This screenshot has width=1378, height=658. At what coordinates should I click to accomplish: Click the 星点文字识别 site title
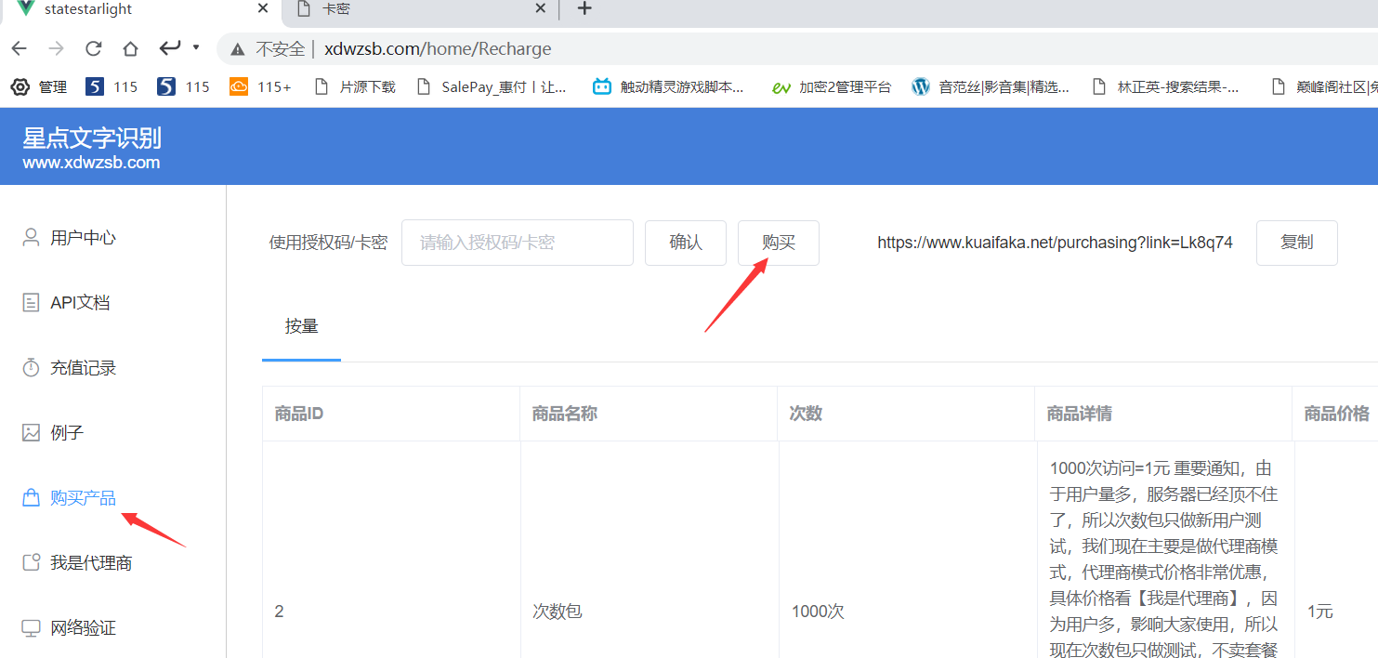92,138
